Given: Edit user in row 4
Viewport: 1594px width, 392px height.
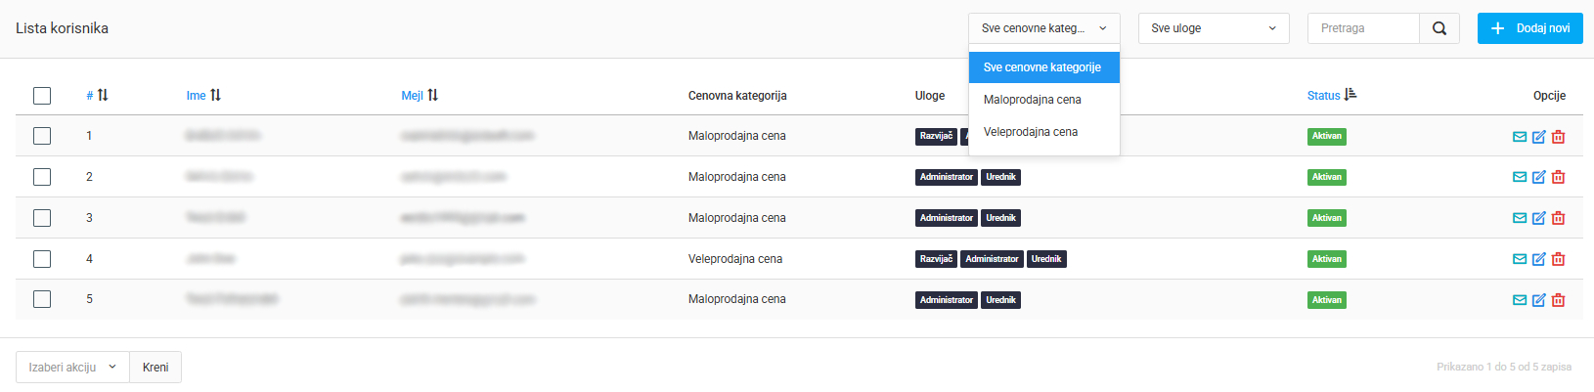Looking at the screenshot, I should point(1539,259).
